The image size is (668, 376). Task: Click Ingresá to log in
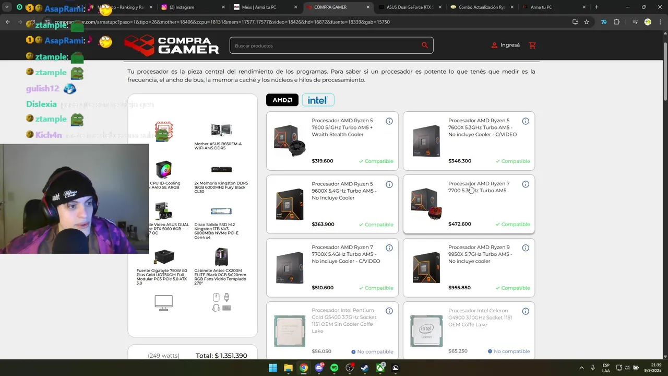coord(506,45)
